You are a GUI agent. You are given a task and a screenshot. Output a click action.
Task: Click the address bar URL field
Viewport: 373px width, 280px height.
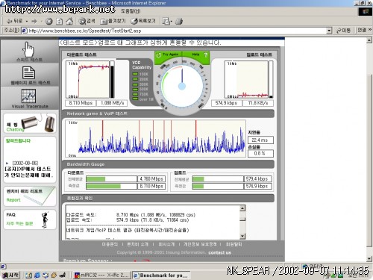[174, 31]
